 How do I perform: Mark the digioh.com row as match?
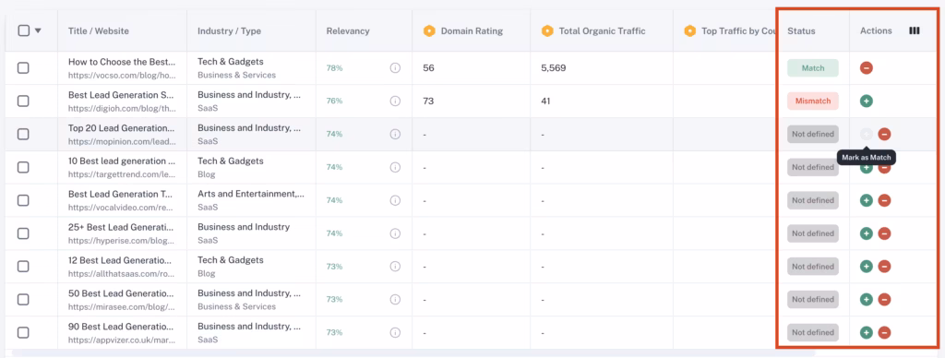coord(866,101)
